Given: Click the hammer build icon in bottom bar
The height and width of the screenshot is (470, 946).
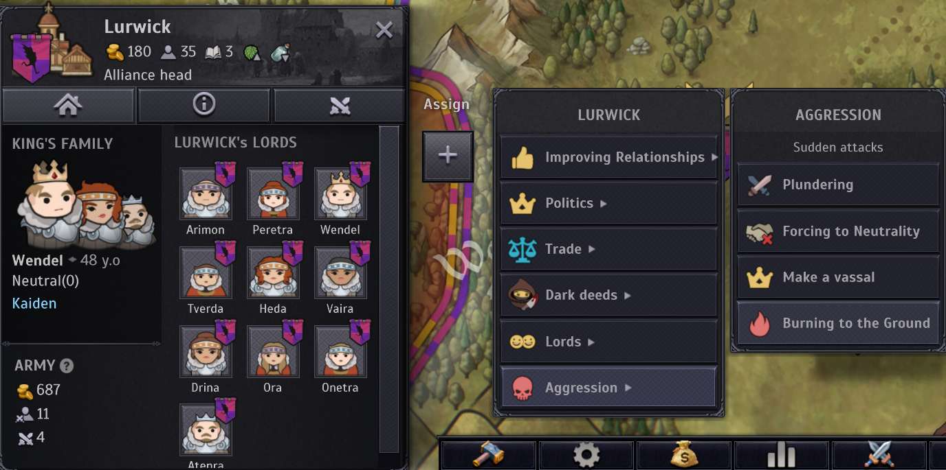Looking at the screenshot, I should 488,455.
